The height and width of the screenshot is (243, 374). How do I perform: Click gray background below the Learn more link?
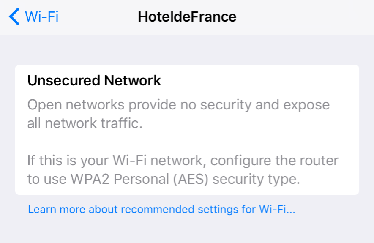click(x=187, y=230)
